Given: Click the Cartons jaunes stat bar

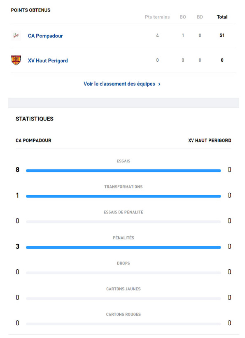Looking at the screenshot, I should [123, 298].
